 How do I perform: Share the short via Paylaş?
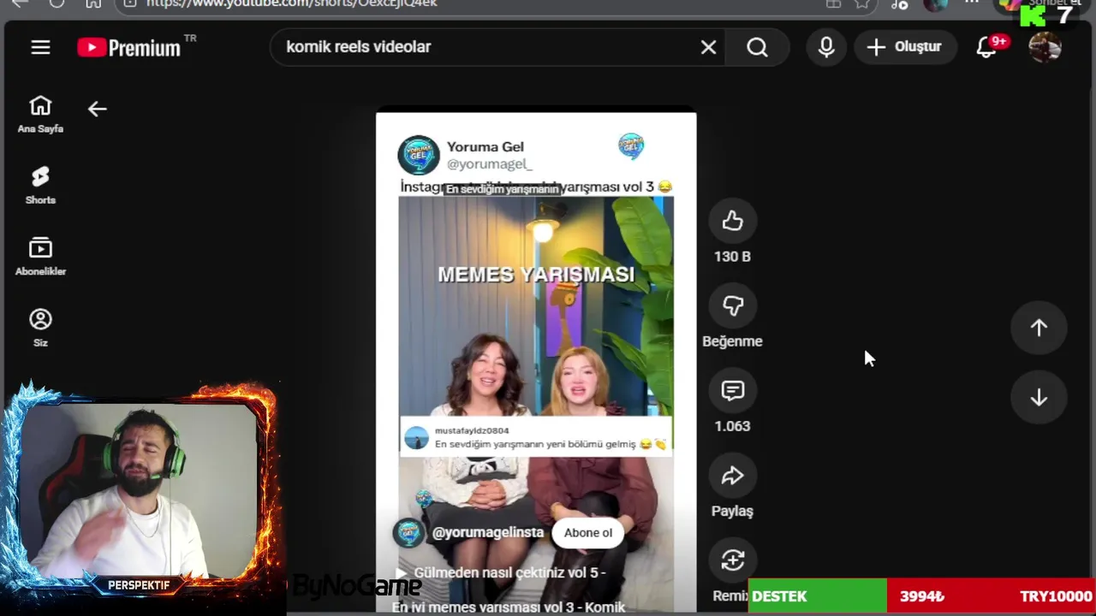pyautogui.click(x=732, y=476)
